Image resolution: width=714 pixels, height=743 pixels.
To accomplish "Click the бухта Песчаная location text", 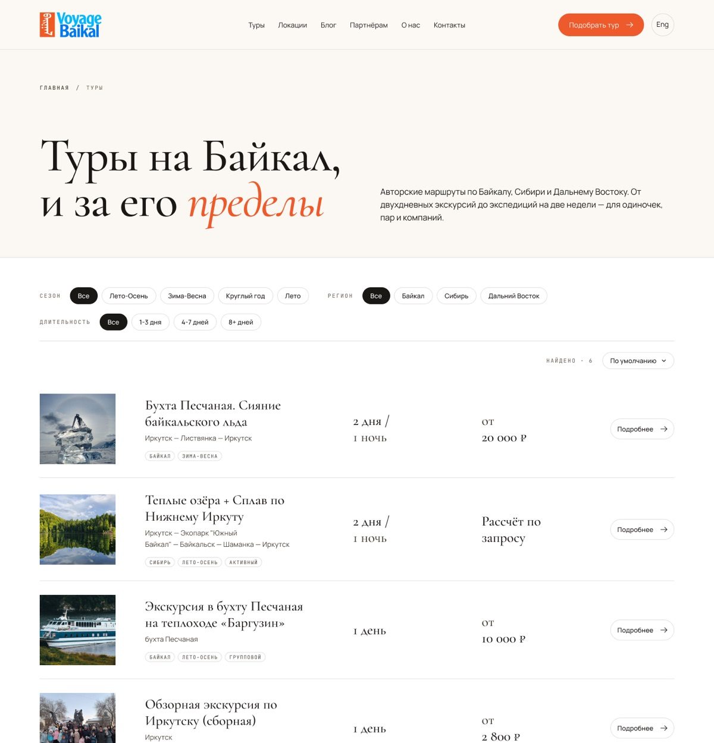I will [171, 640].
